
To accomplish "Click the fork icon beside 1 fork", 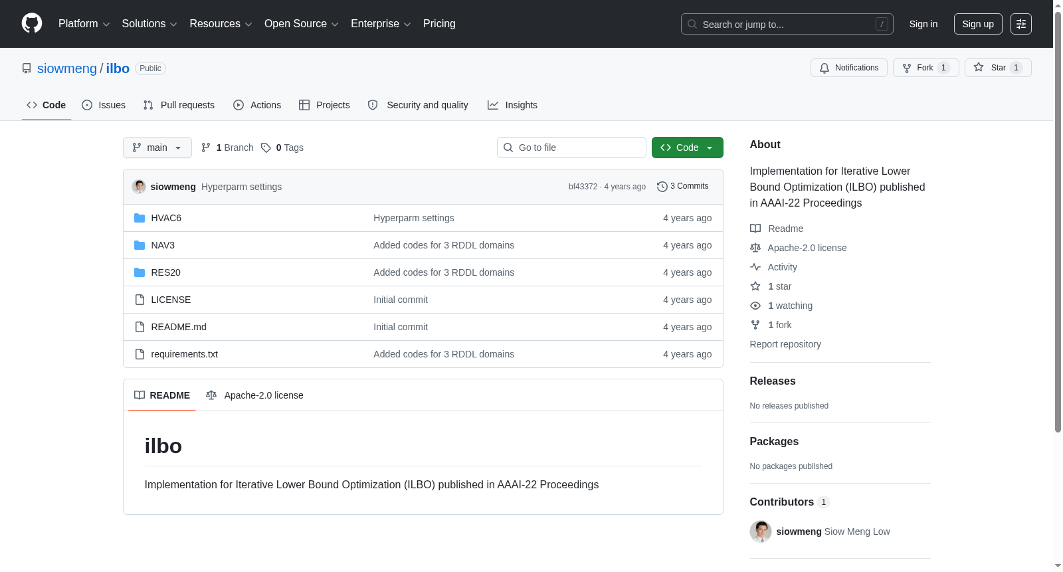I will (x=755, y=325).
